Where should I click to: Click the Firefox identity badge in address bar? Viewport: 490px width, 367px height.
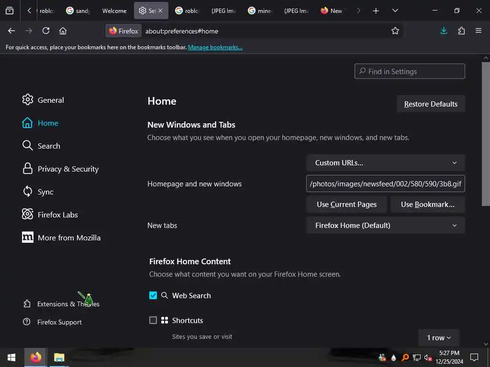pos(123,31)
